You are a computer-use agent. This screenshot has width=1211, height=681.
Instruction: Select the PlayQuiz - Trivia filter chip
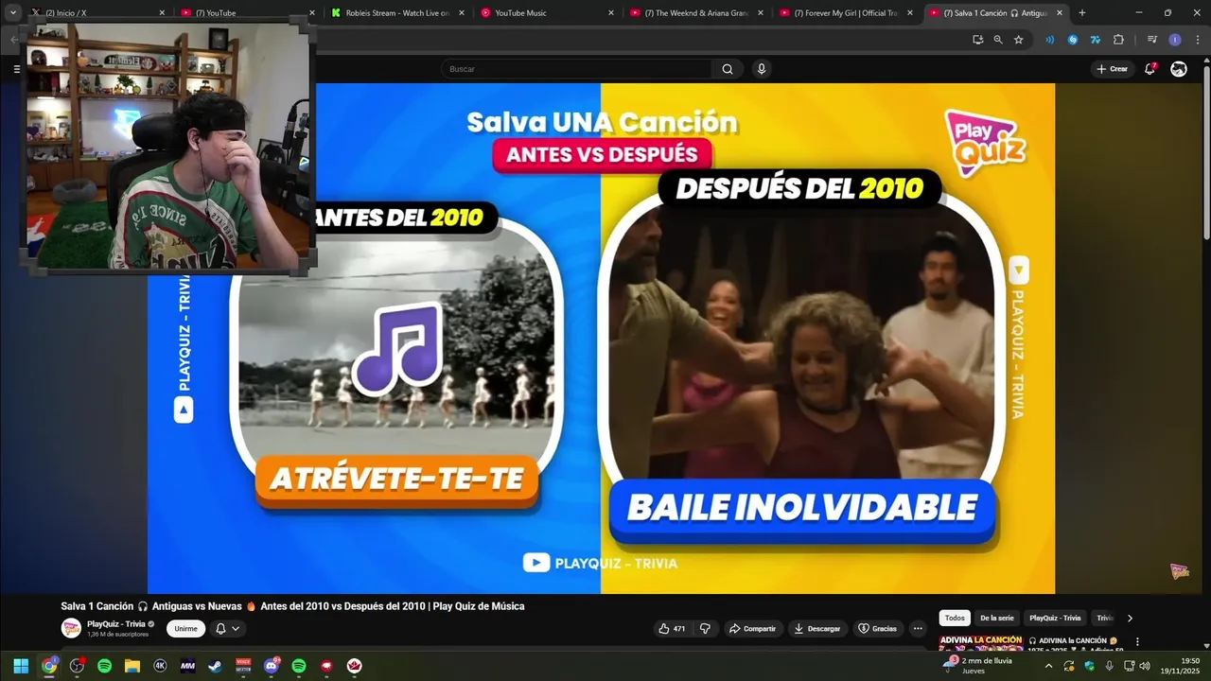point(1055,618)
